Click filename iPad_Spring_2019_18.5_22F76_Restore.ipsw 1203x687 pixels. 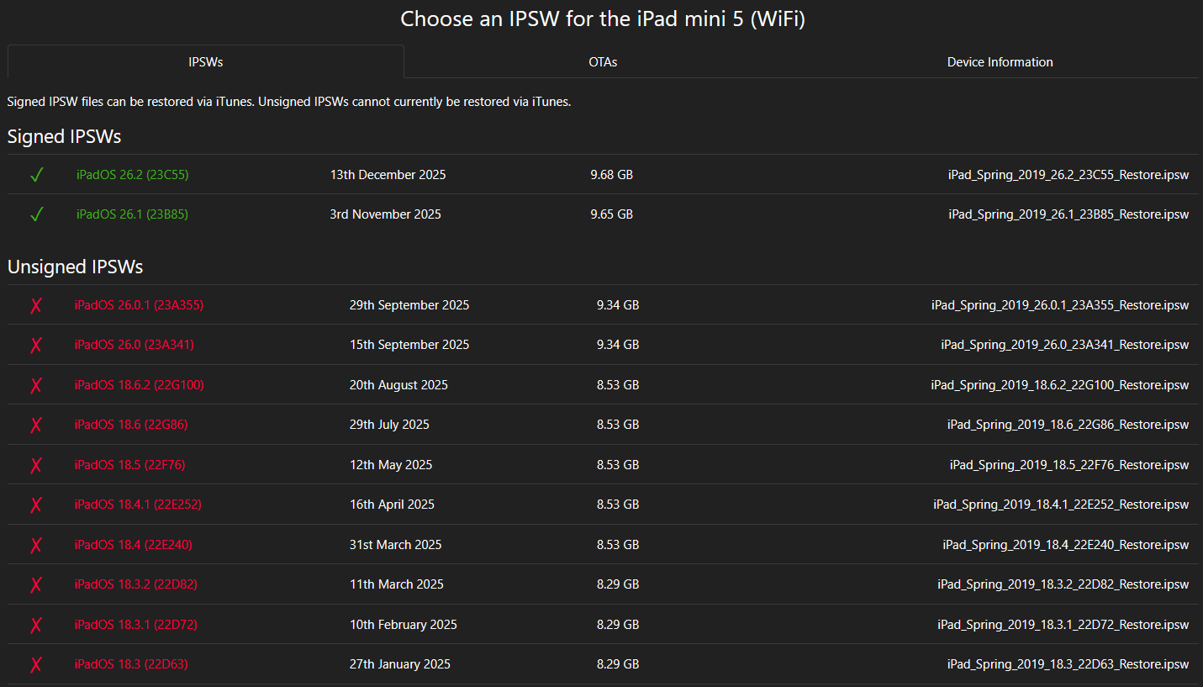pos(1069,465)
